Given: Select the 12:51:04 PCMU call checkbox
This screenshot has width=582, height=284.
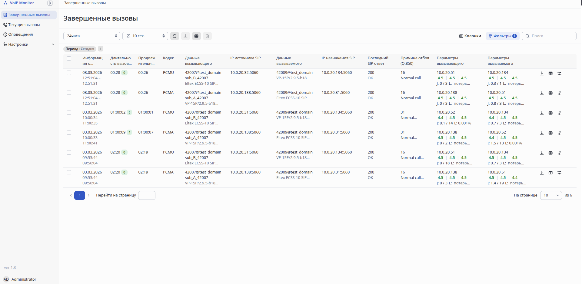Looking at the screenshot, I should [69, 73].
